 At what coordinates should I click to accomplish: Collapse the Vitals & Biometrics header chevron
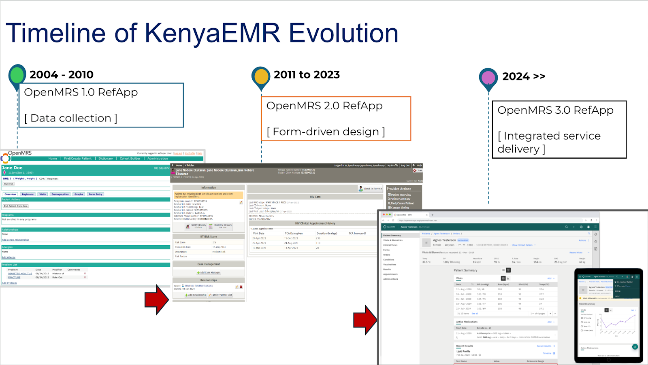pos(588,253)
